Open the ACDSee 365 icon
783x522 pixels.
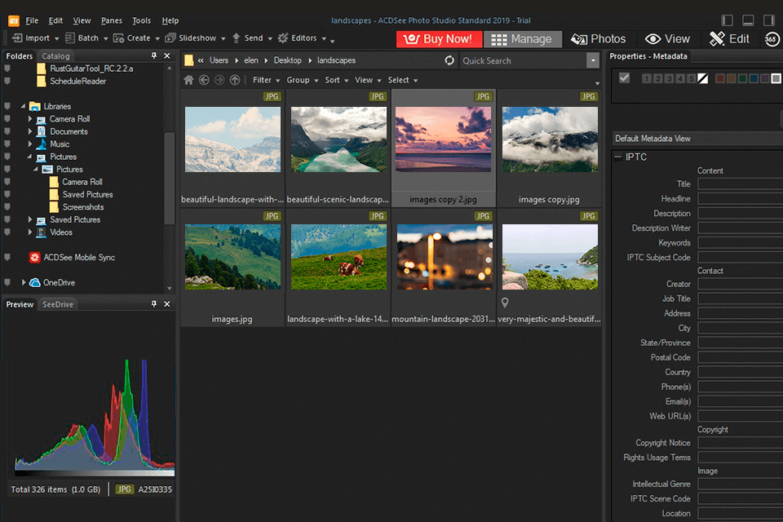click(x=772, y=39)
